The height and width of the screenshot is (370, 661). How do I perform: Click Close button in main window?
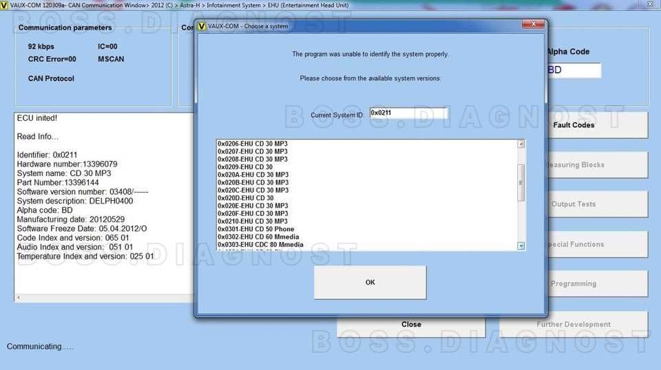(x=411, y=327)
